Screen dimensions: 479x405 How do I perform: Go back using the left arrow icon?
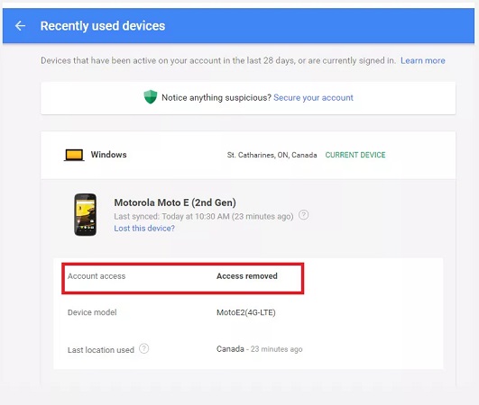coord(20,26)
